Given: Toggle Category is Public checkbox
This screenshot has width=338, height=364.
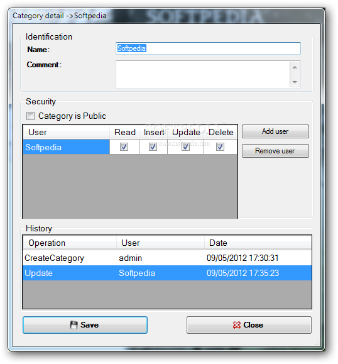Looking at the screenshot, I should 30,116.
